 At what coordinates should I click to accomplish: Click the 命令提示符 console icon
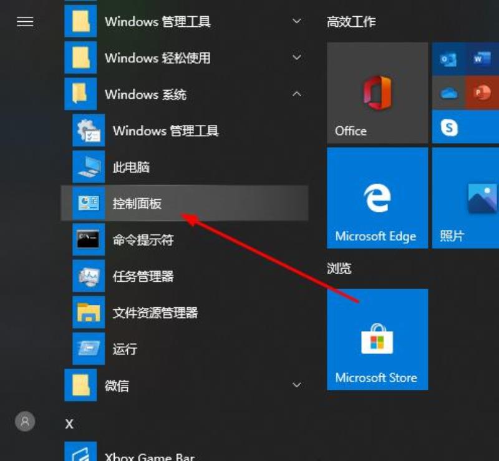[x=89, y=239]
